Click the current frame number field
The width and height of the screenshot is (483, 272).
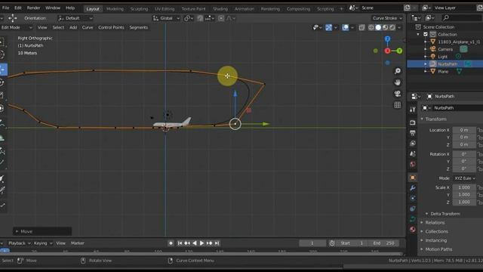312,243
